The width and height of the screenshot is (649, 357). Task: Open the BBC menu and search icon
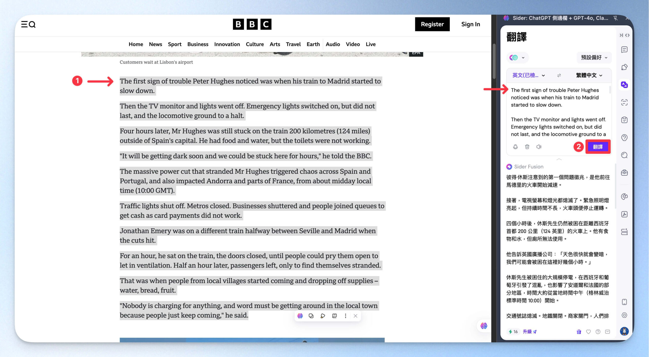click(28, 24)
